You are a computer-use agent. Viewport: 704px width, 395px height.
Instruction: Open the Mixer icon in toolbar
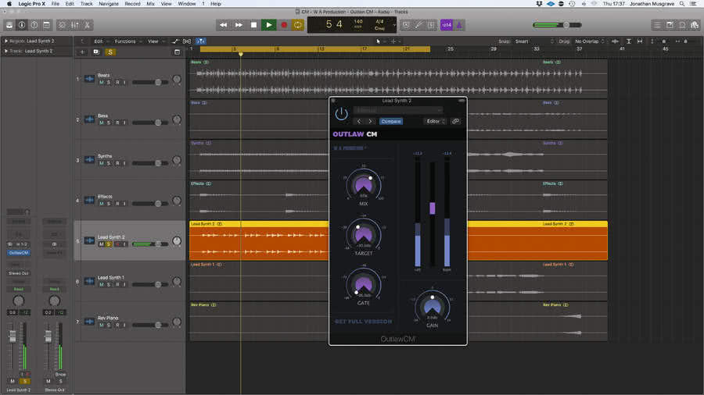(74, 25)
